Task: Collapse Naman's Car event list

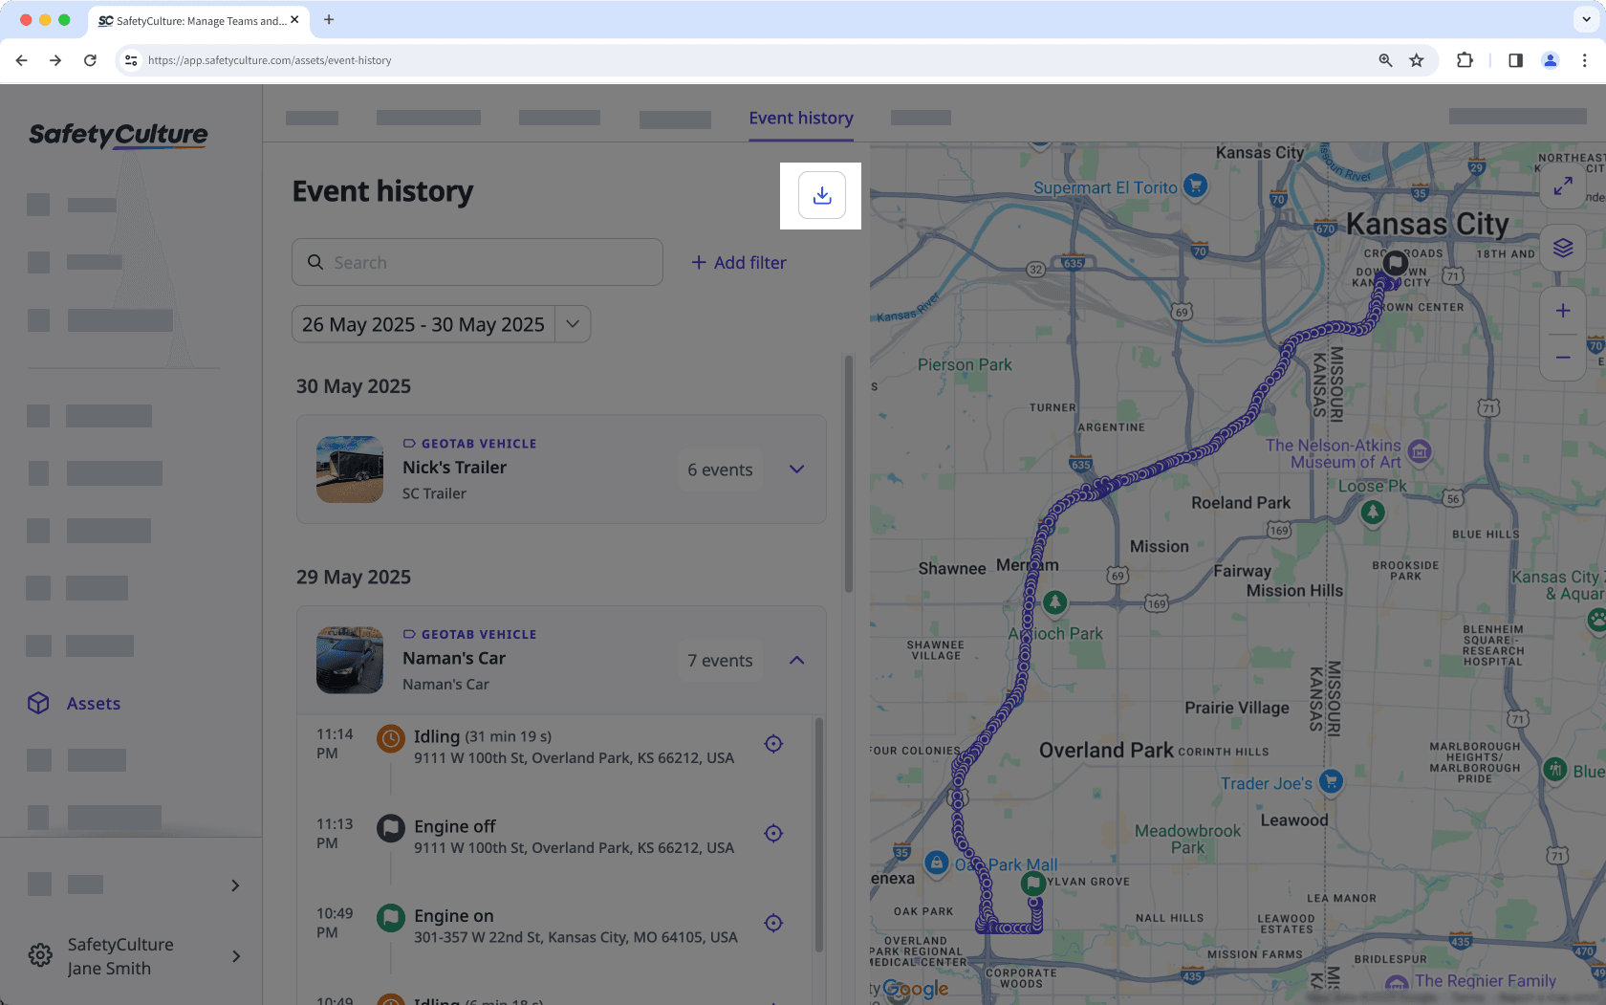Action: [x=796, y=660]
